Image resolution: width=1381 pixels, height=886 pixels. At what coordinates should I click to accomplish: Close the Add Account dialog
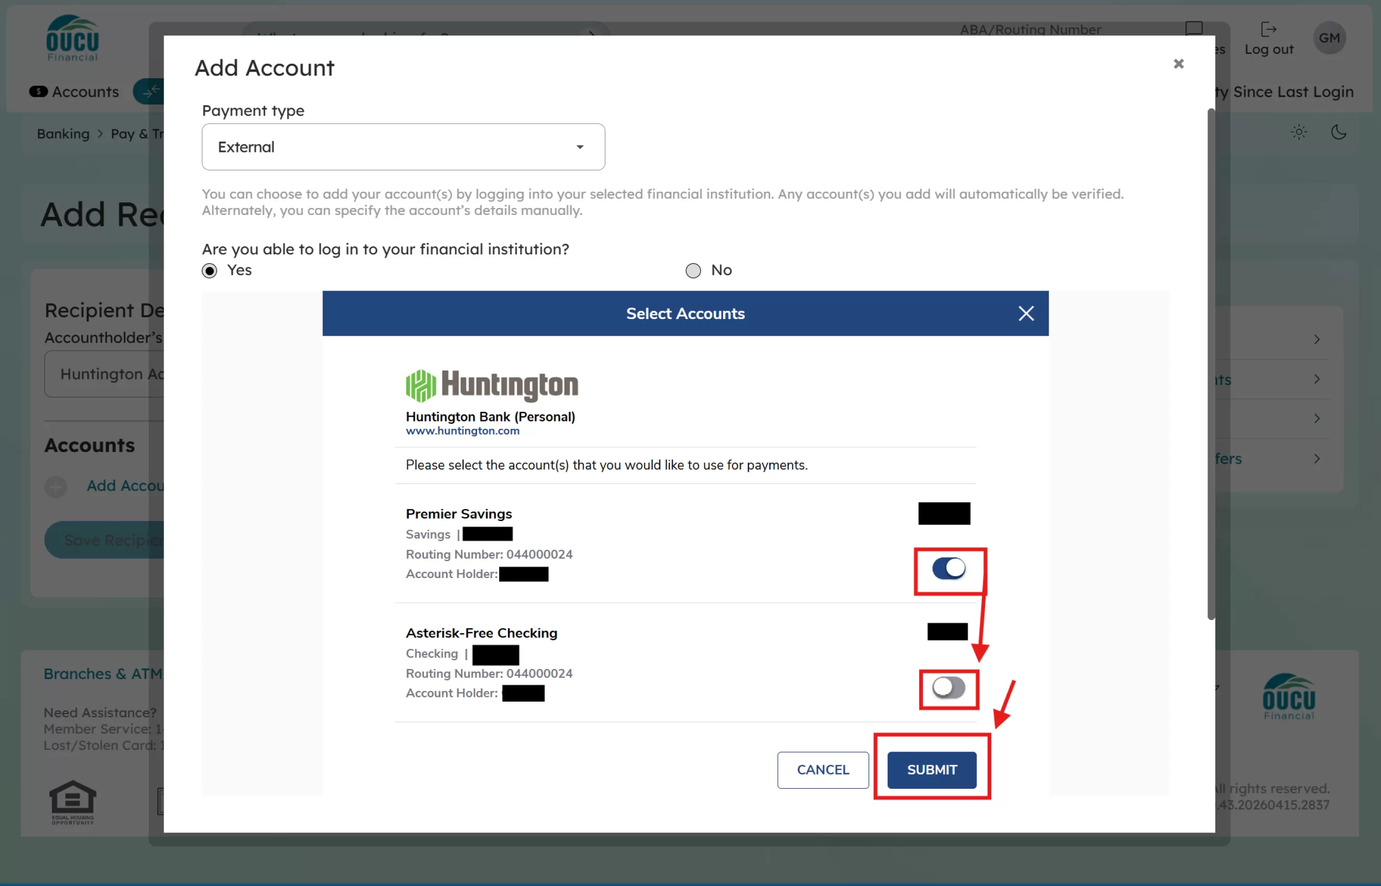pos(1179,64)
